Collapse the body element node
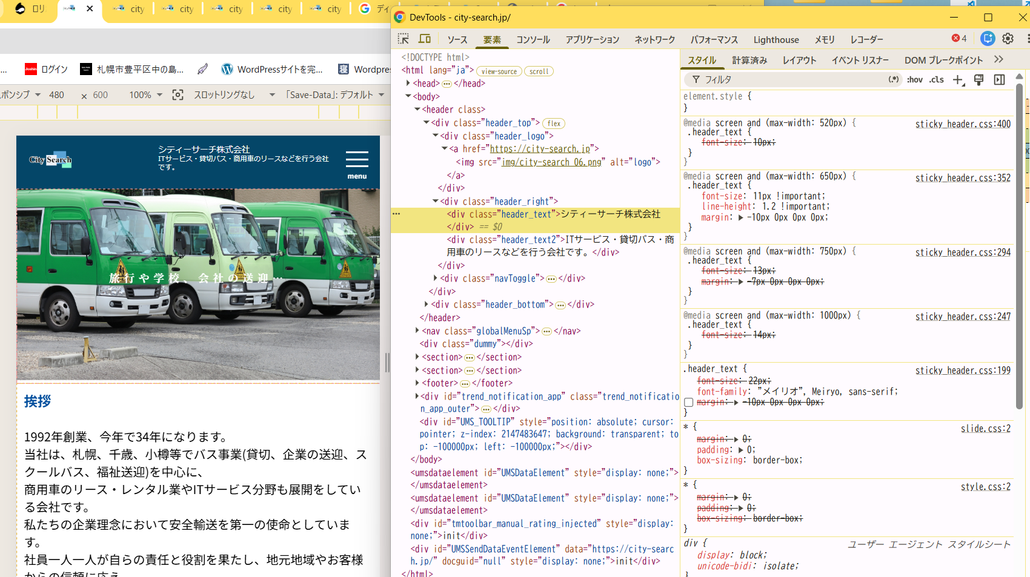This screenshot has height=577, width=1030. point(408,96)
